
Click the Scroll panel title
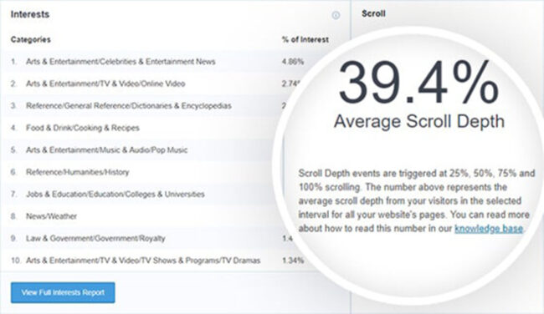click(373, 13)
